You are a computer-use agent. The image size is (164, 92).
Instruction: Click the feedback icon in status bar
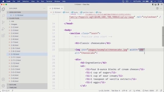(157, 91)
